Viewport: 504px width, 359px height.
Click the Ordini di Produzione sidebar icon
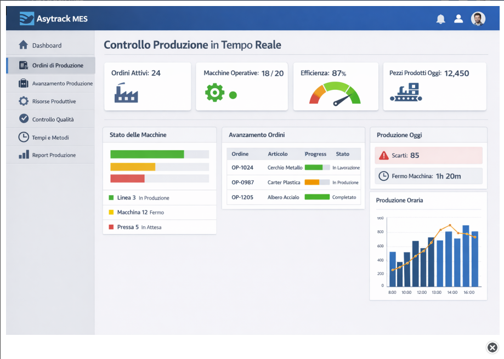(x=24, y=65)
